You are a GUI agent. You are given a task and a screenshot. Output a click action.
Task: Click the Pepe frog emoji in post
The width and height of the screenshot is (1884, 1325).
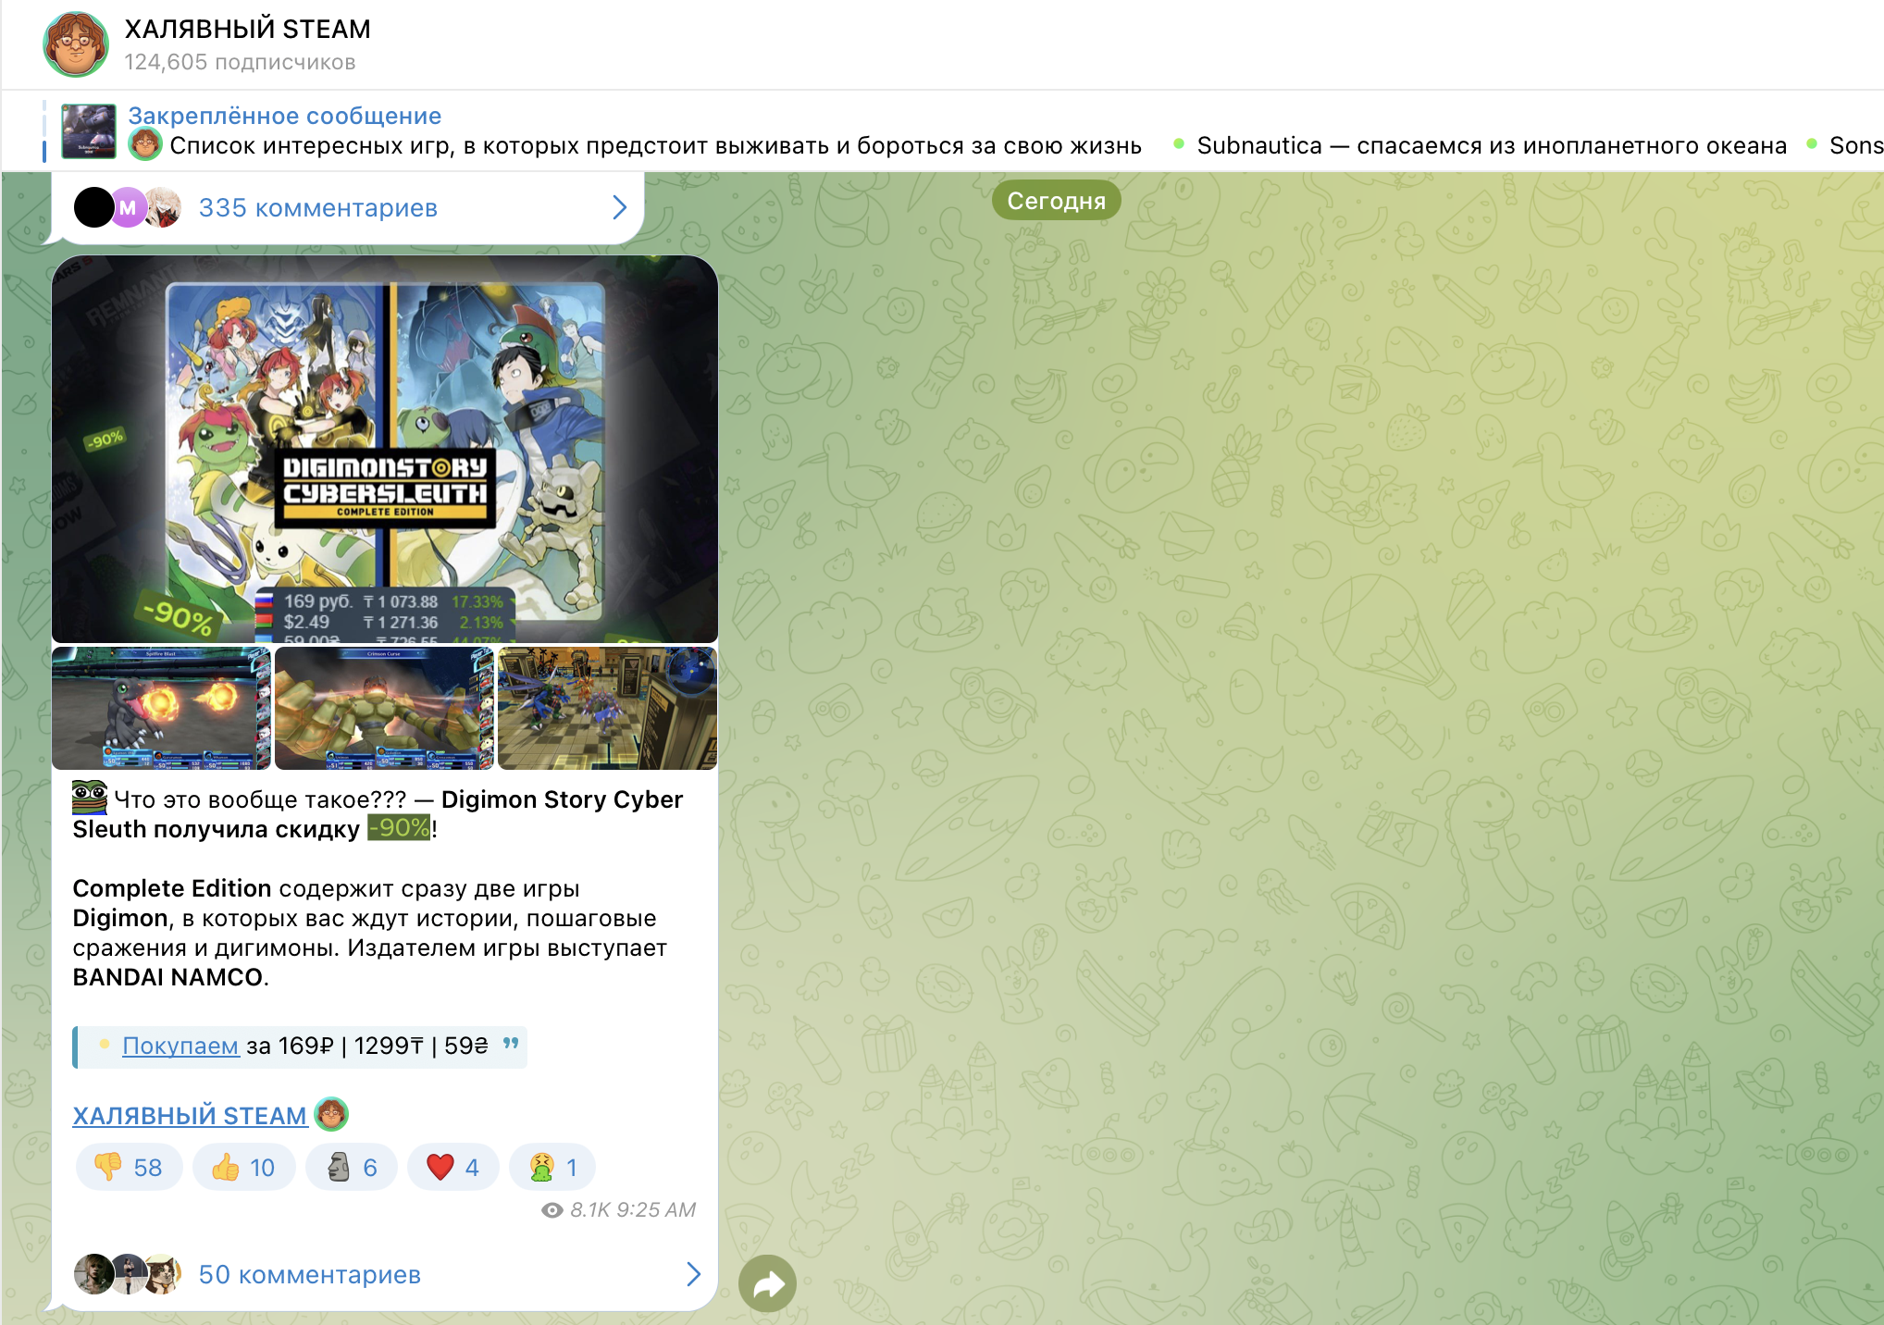[x=90, y=798]
